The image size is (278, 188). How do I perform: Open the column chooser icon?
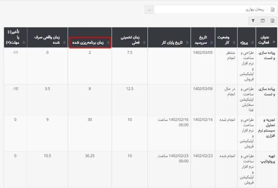click(x=263, y=21)
